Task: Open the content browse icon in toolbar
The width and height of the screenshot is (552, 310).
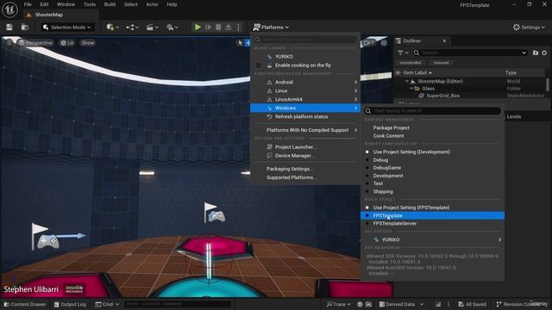Action: coord(25,27)
